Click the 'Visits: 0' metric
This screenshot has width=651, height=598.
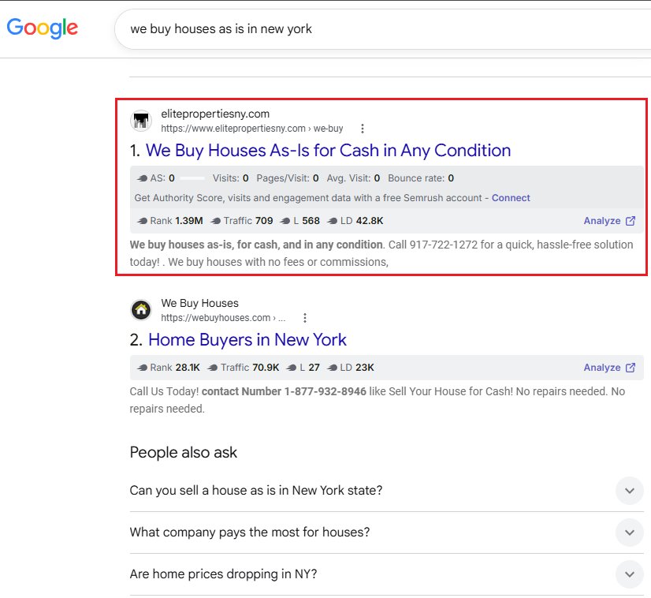230,178
